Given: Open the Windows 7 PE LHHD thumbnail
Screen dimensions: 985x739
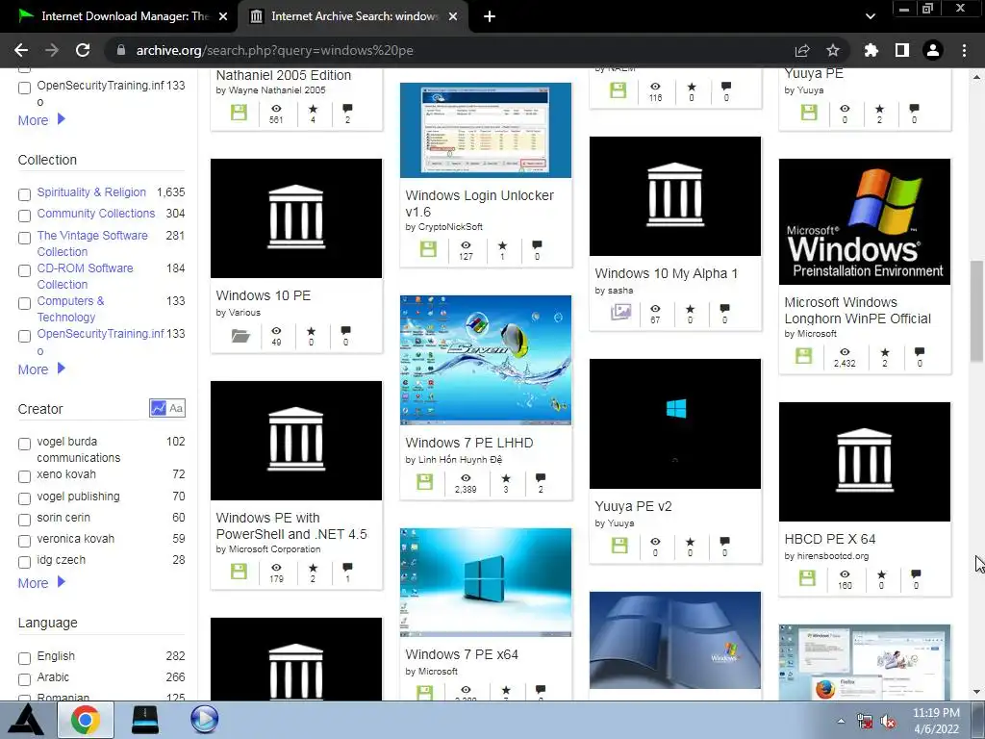Looking at the screenshot, I should [486, 360].
